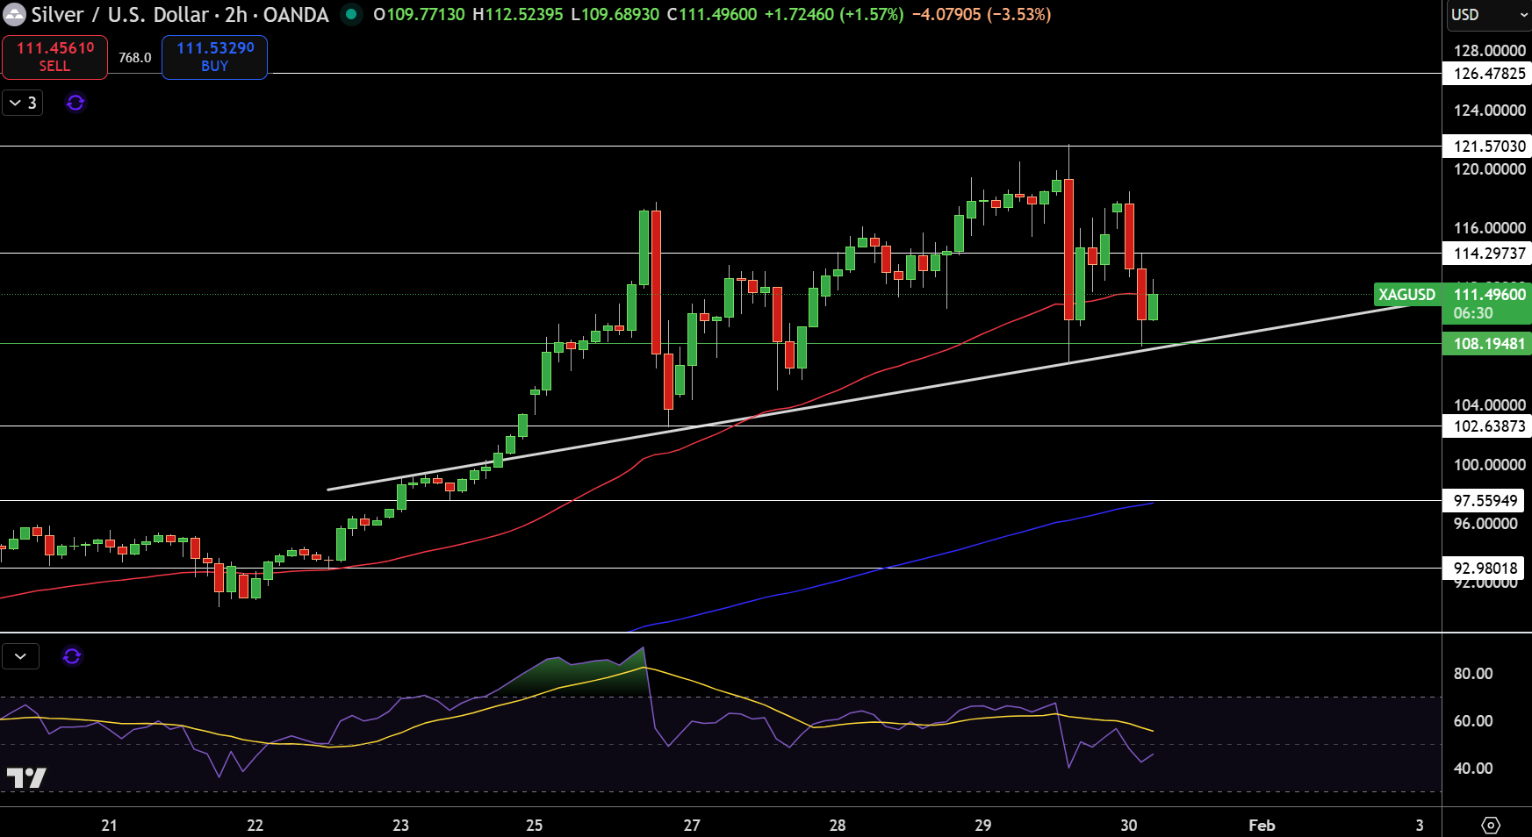Click the 121.57030 horizontal line price label
This screenshot has width=1532, height=837.
point(1489,147)
